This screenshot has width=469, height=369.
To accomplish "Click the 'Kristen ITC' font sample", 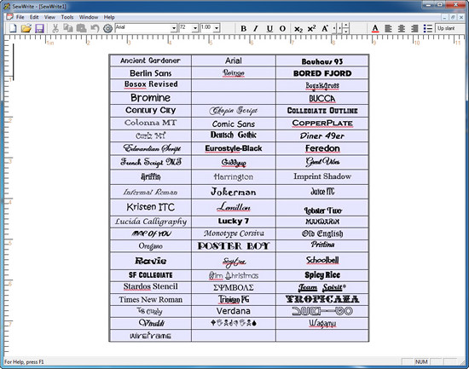I will pyautogui.click(x=150, y=207).
